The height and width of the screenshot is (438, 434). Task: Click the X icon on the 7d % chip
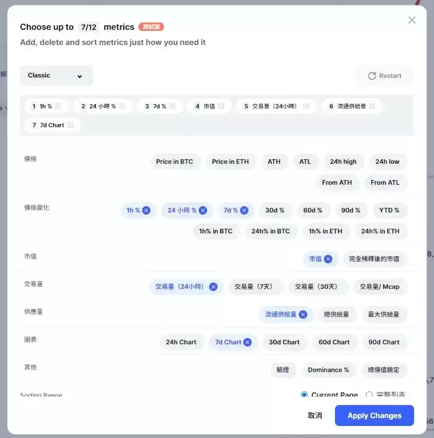[245, 210]
